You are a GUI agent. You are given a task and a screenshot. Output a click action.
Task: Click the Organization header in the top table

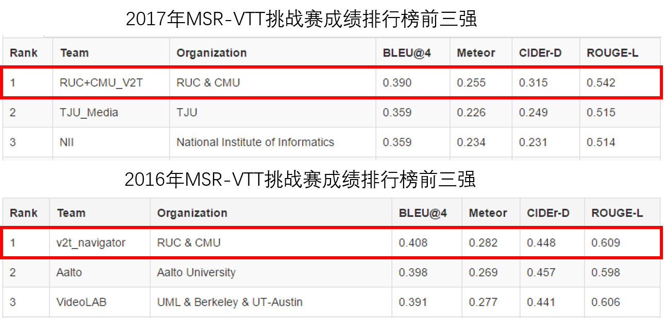point(211,52)
